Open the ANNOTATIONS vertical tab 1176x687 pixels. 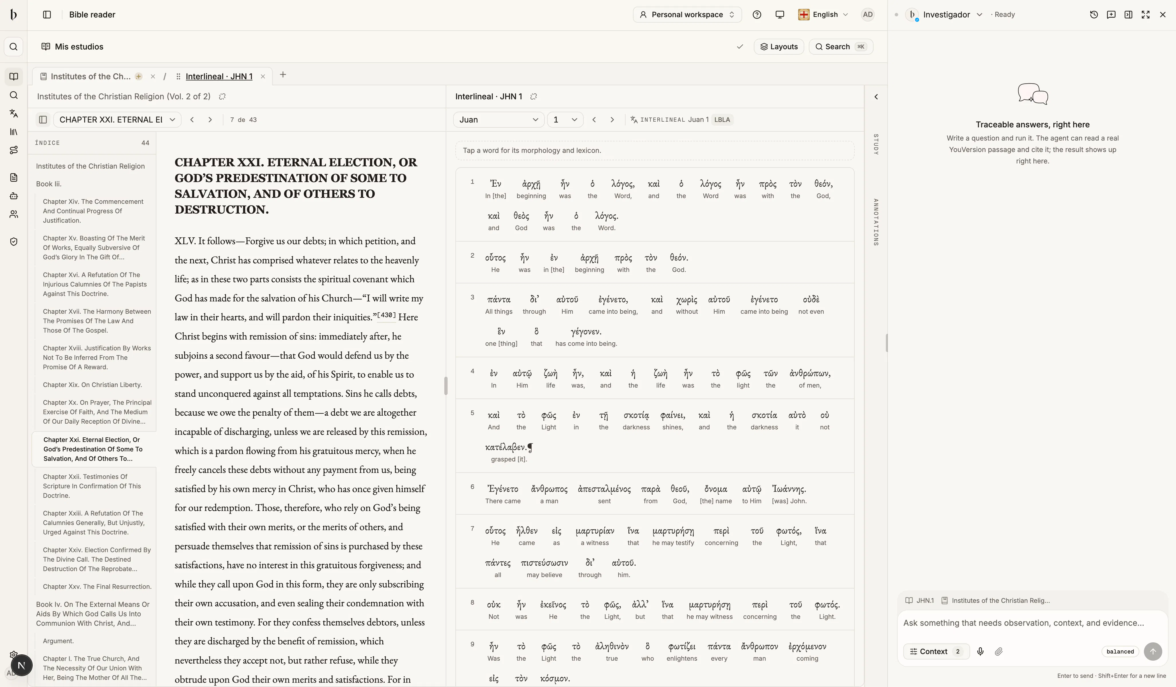coord(876,222)
